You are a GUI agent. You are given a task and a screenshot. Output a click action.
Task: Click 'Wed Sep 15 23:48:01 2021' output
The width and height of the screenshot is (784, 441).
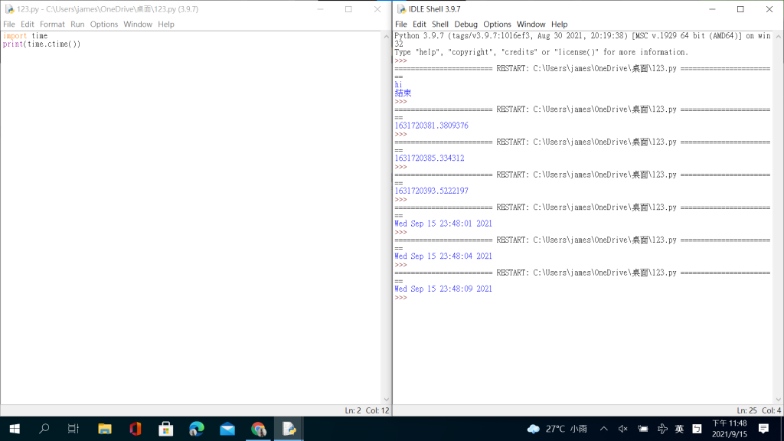pos(443,224)
